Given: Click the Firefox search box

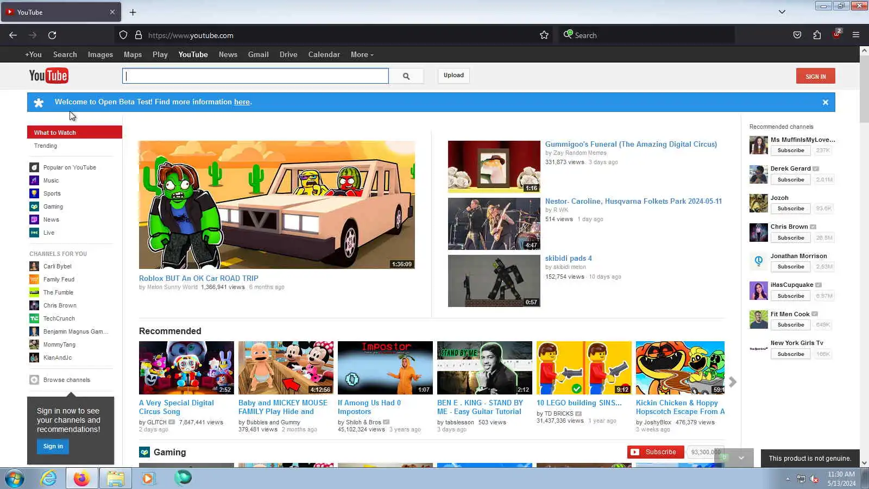Looking at the screenshot, I should 646,35.
